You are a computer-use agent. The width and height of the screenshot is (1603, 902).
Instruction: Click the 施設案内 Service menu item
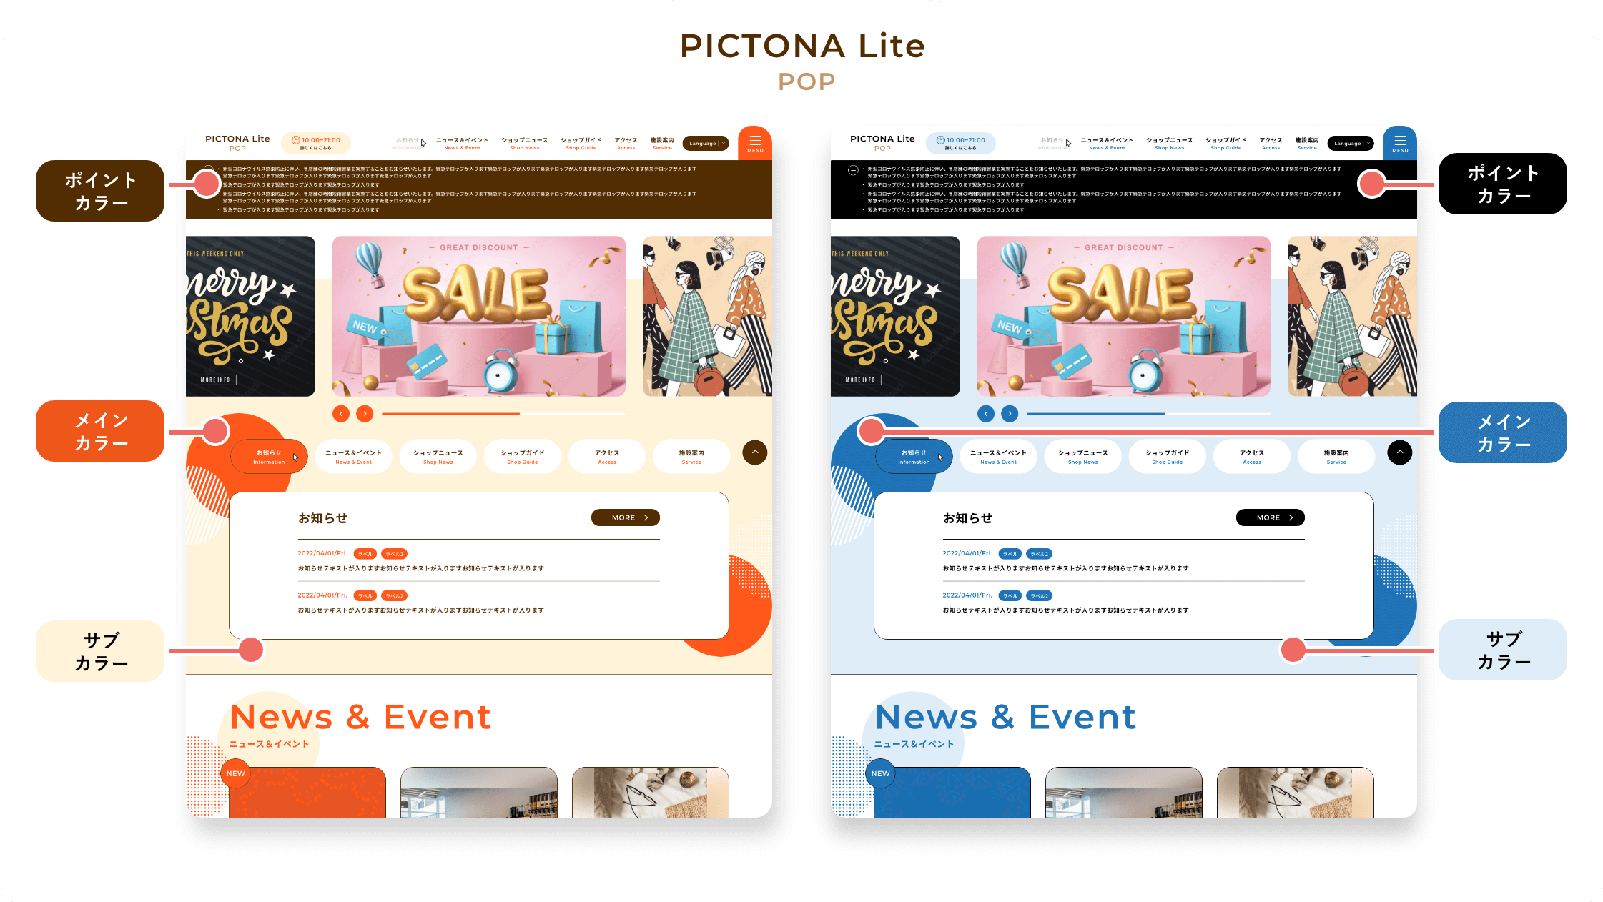[661, 143]
